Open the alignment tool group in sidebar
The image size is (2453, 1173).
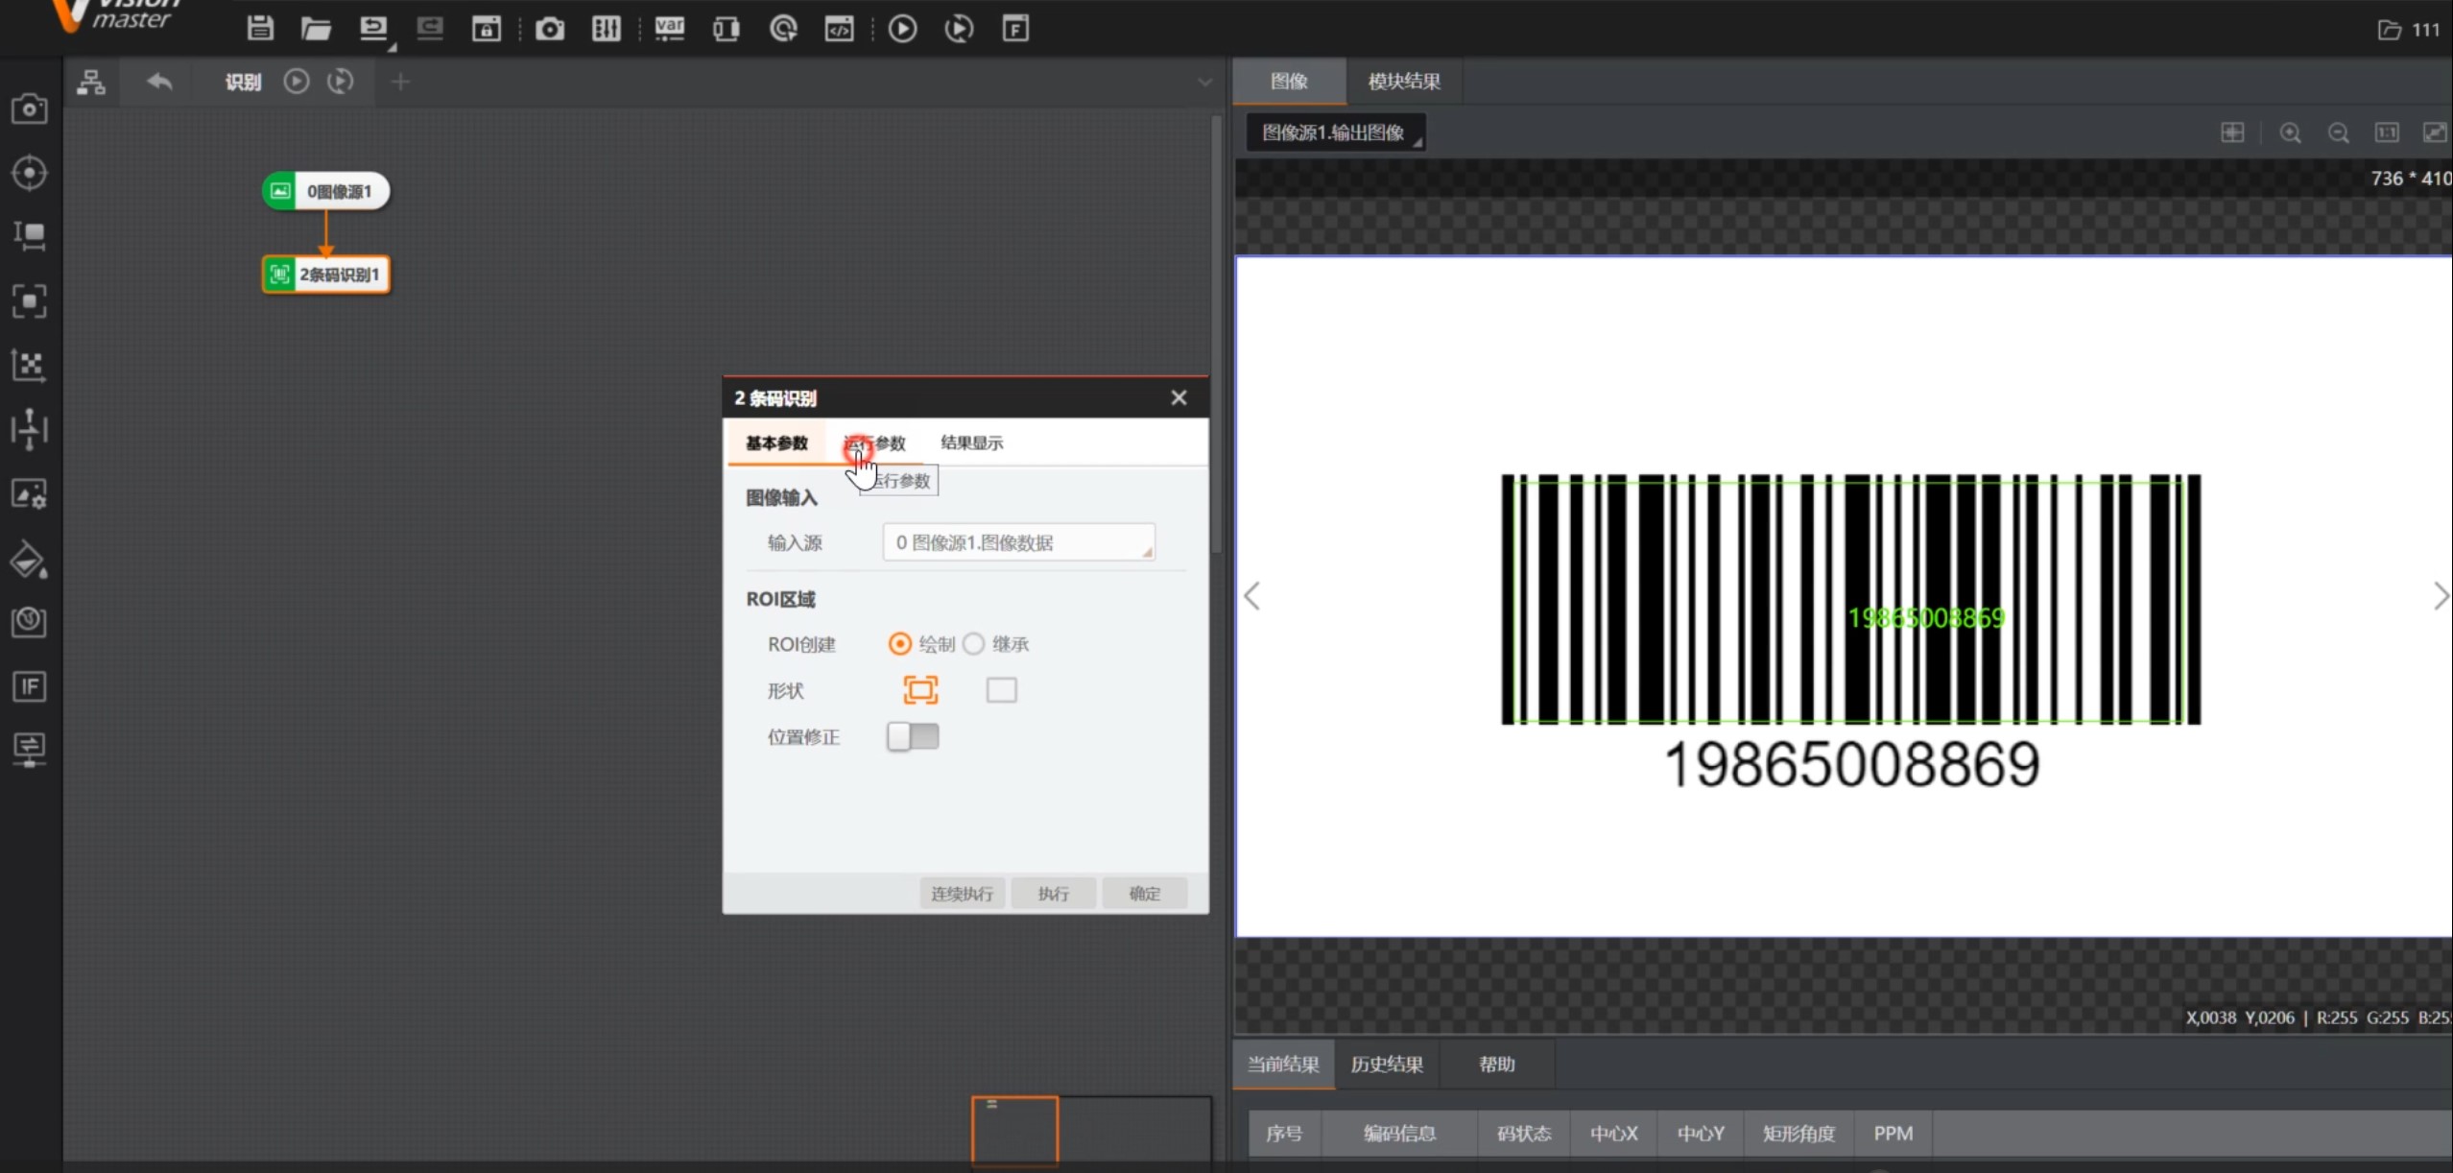point(30,429)
